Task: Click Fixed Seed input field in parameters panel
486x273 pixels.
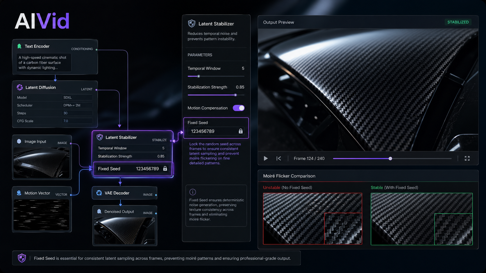Action: (x=216, y=131)
